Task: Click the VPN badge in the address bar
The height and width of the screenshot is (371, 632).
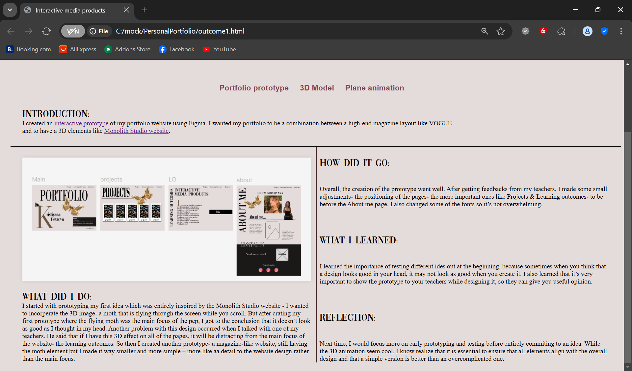Action: pos(72,31)
